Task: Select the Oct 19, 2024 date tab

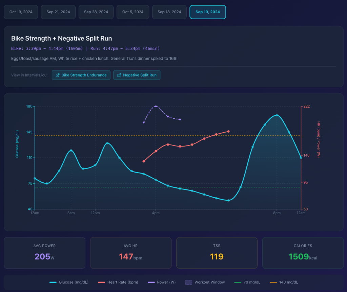Action: click(21, 12)
